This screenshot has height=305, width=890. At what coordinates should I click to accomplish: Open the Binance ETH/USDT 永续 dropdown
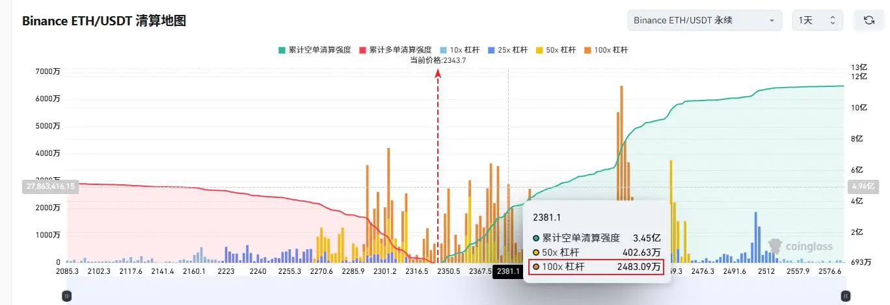(705, 20)
